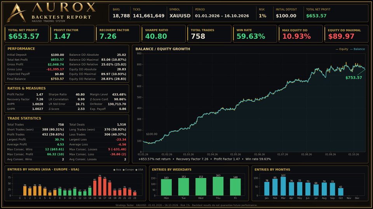This screenshot has width=373, height=209.
Task: Click the LR Correlation 0.99 value
Action: [x=81, y=99]
